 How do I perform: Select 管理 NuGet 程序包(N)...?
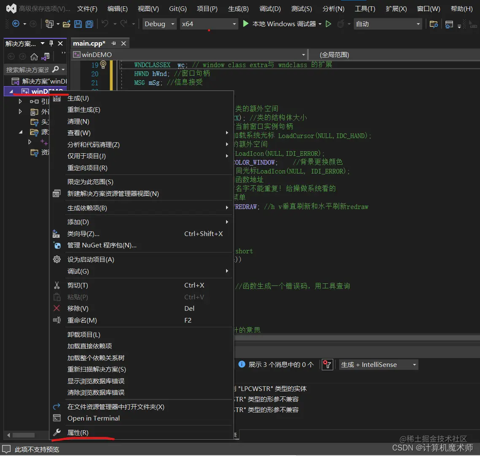(x=141, y=245)
